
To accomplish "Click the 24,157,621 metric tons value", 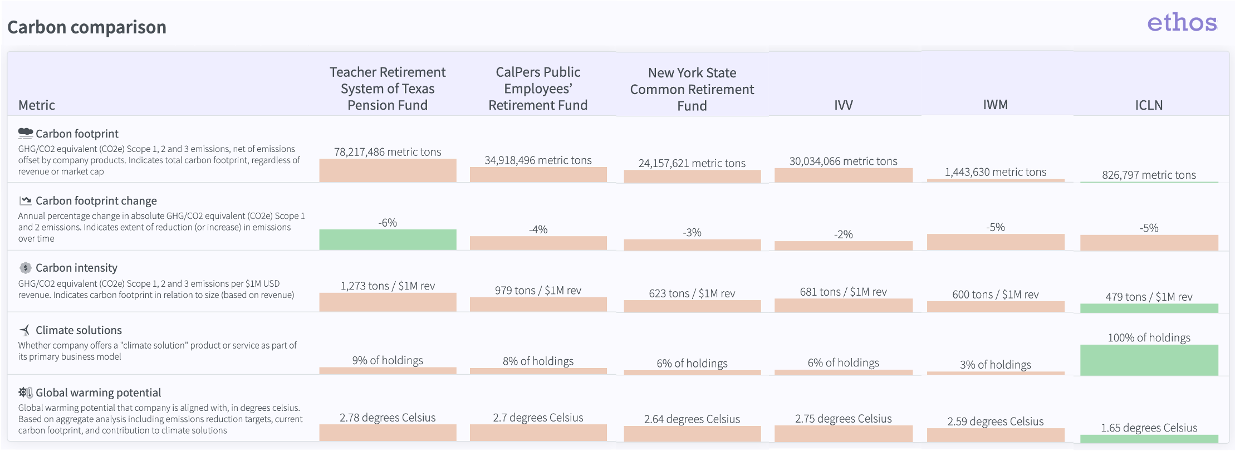I will [x=692, y=163].
